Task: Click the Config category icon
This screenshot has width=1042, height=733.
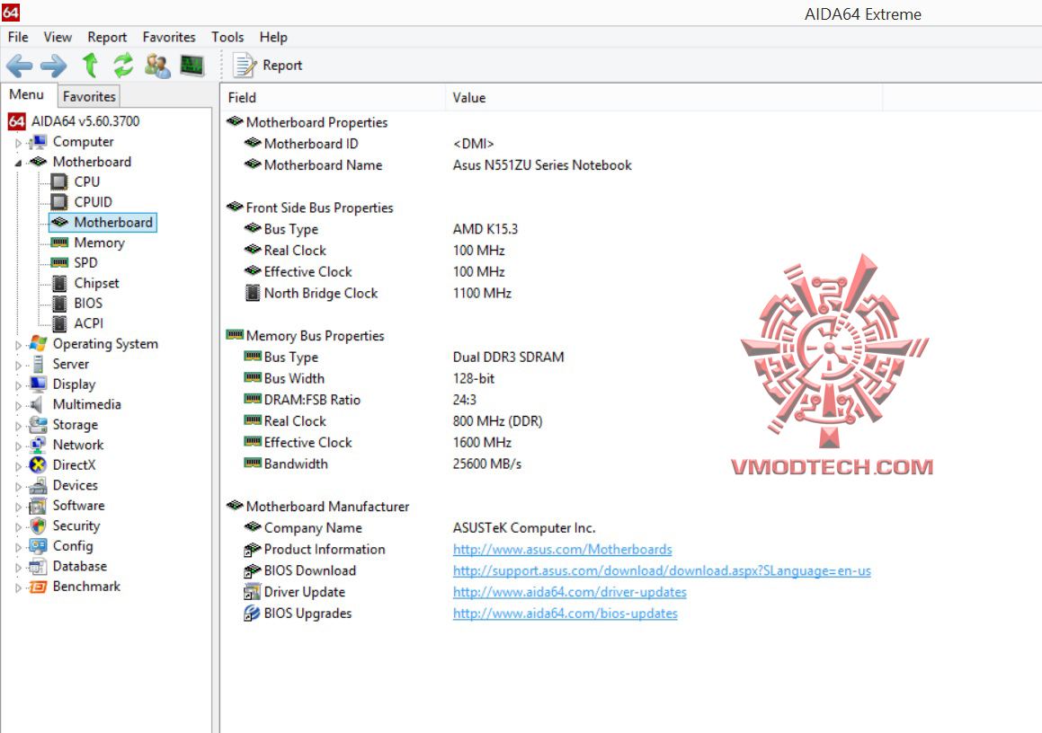Action: (39, 546)
